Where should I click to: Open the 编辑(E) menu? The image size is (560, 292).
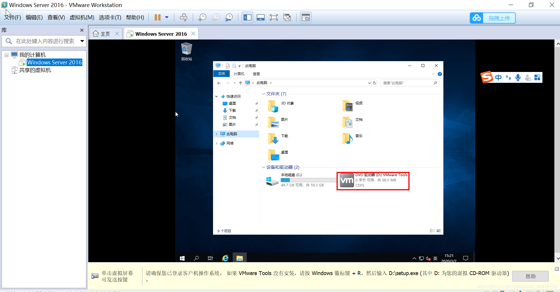34,18
